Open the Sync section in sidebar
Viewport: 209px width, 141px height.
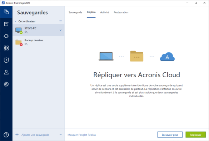click(x=6, y=36)
